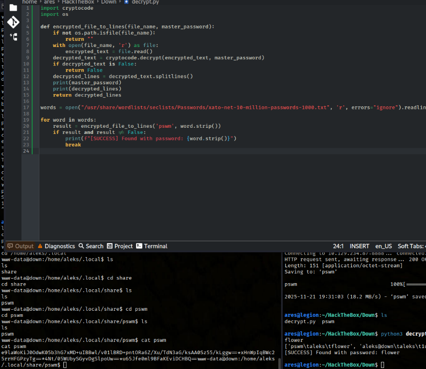Click 'Saving to: pswm' in right terminal
This screenshot has width=426, height=369.
point(310,271)
